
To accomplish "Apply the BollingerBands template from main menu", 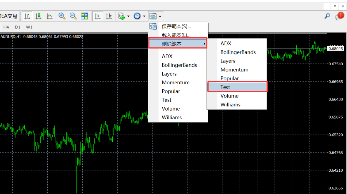I will tap(179, 65).
